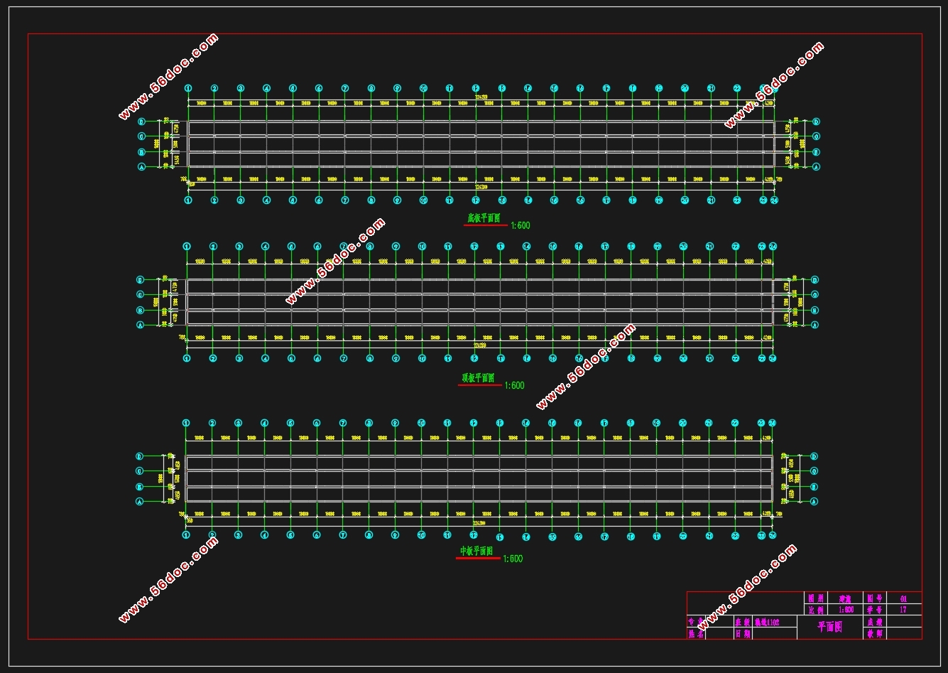Select right axis bubble D of top plan

[x=815, y=122]
